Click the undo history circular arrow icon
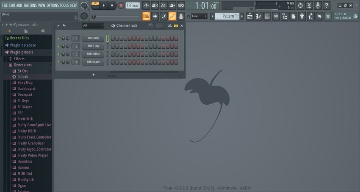The width and height of the screenshot is (360, 192). 300,5
